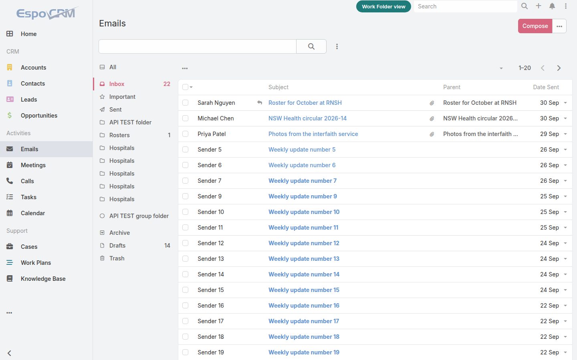Open the notifications bell
This screenshot has width=577, height=360.
(x=552, y=6)
